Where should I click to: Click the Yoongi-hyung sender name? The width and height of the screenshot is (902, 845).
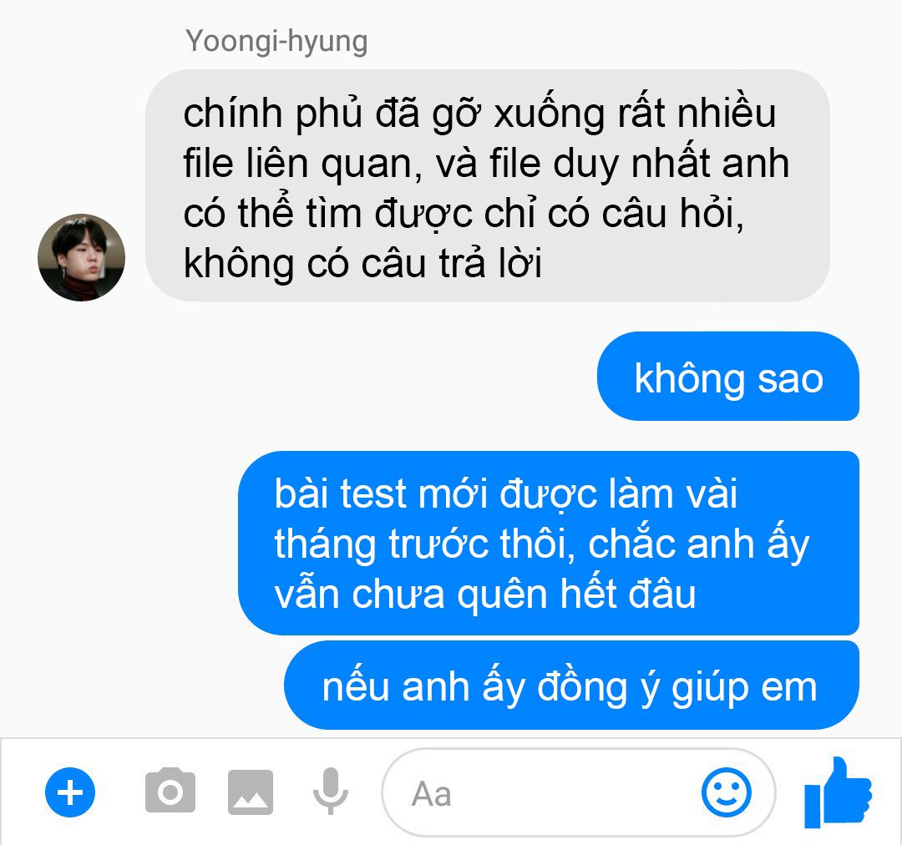click(276, 41)
